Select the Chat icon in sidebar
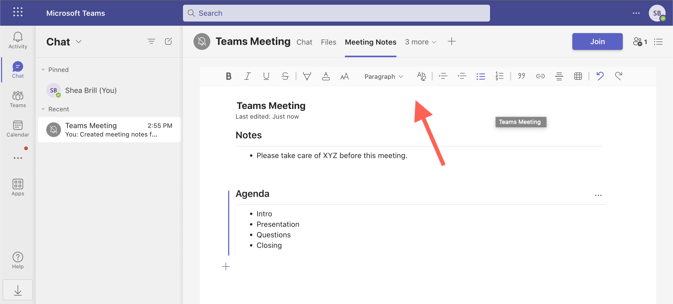 point(18,70)
